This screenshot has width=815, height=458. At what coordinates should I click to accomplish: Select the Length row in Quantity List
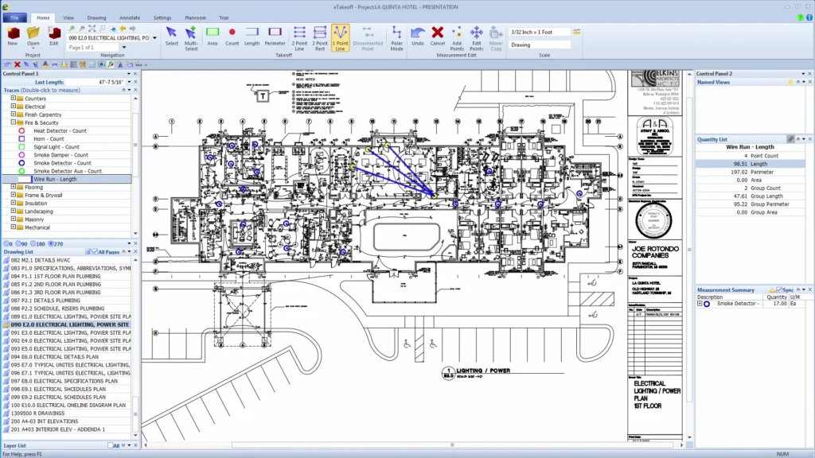(750, 164)
